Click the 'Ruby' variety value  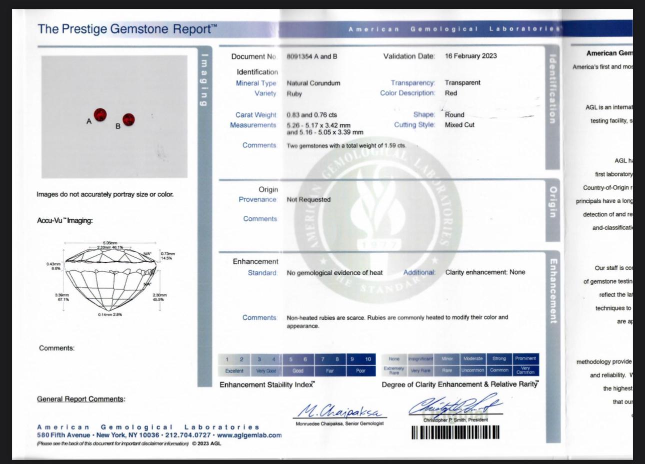[x=294, y=93]
